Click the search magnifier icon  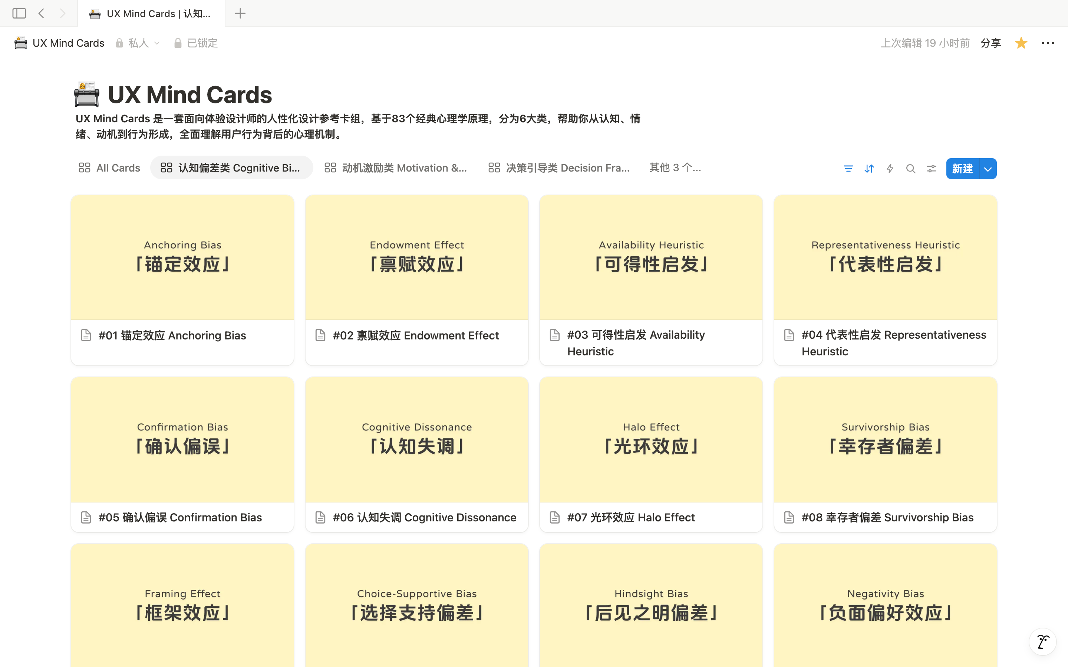910,169
